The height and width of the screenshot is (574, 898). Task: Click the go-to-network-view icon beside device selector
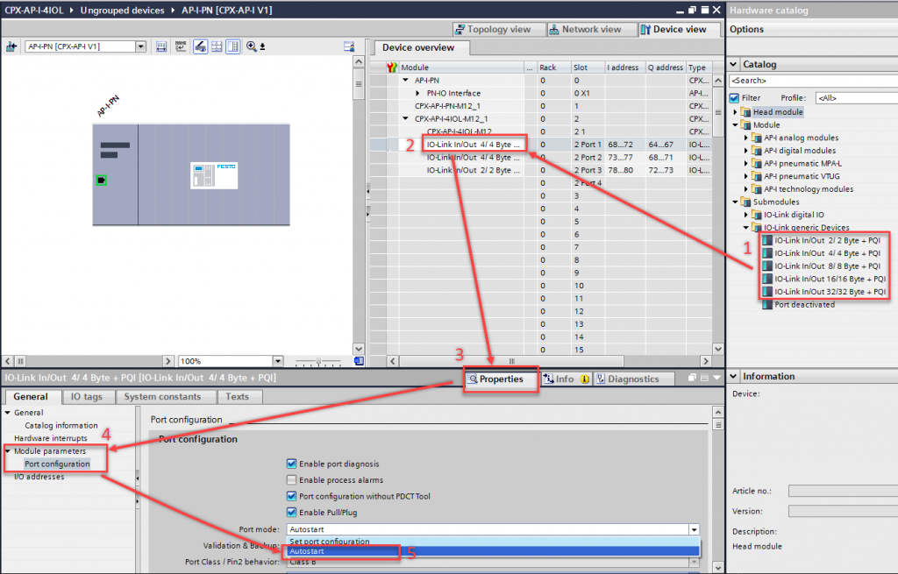tap(11, 47)
